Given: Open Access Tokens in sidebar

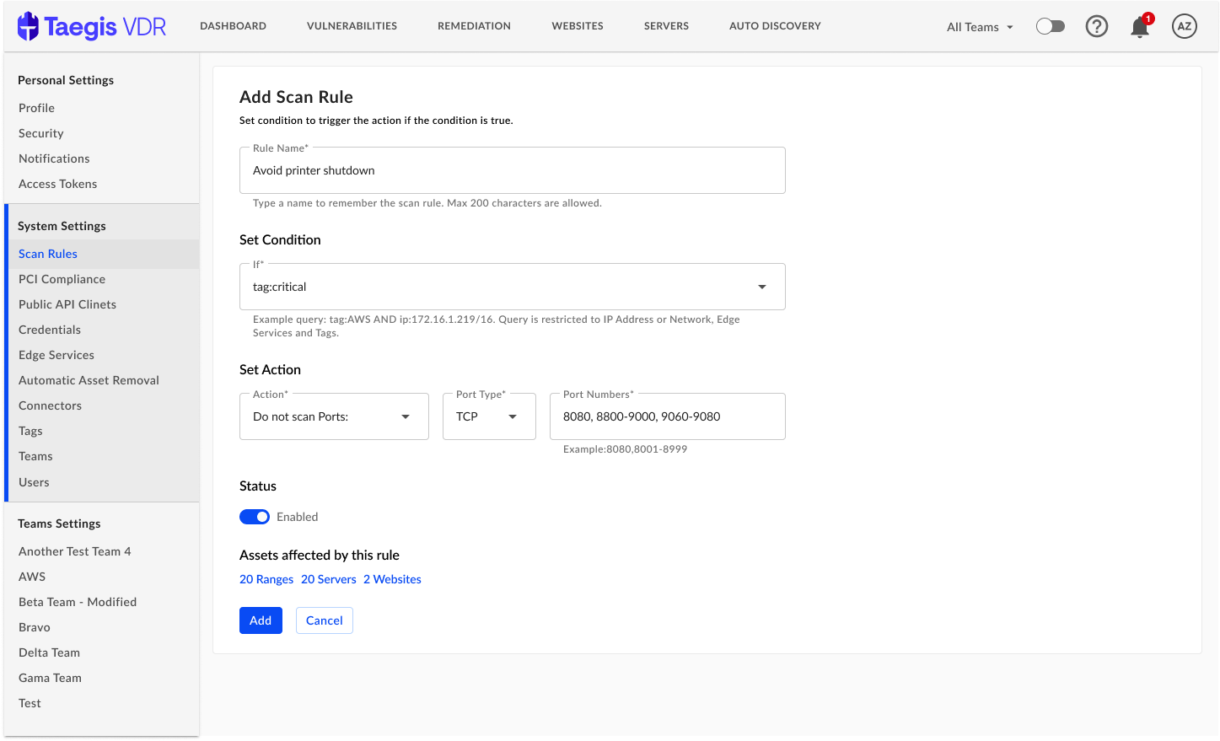Looking at the screenshot, I should coord(57,184).
